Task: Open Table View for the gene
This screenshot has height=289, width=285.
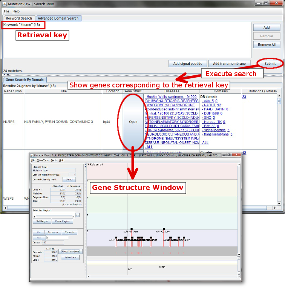Action: point(70,258)
